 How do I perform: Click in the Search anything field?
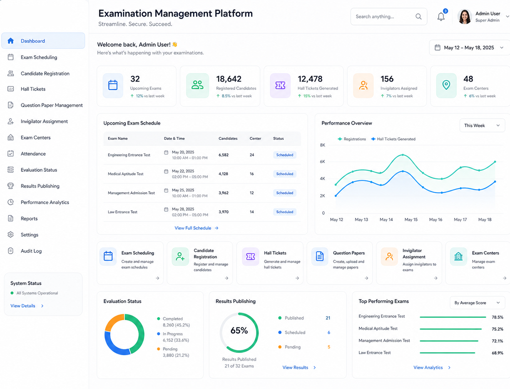(x=385, y=17)
